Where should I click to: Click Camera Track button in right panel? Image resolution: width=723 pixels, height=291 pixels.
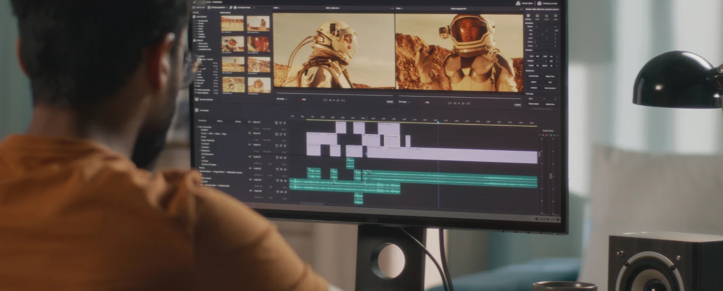click(533, 76)
